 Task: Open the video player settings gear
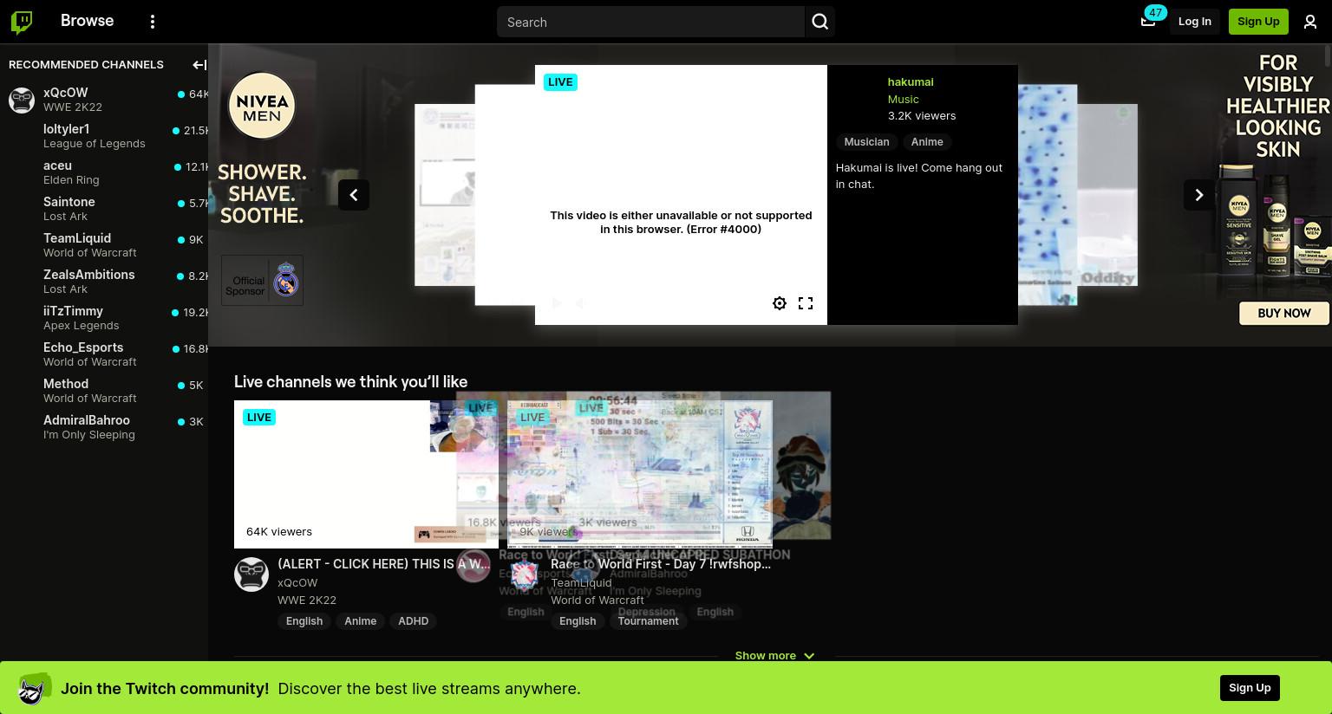[x=780, y=303]
